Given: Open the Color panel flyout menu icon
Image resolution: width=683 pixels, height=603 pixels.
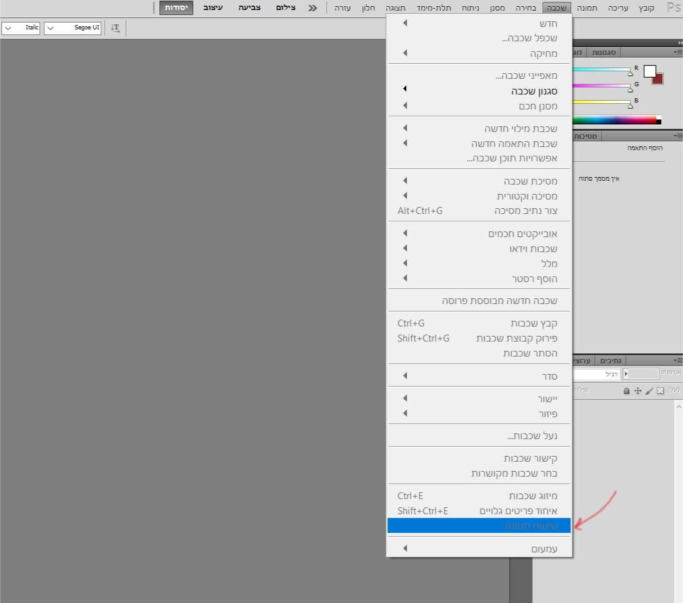Looking at the screenshot, I should coord(678,53).
